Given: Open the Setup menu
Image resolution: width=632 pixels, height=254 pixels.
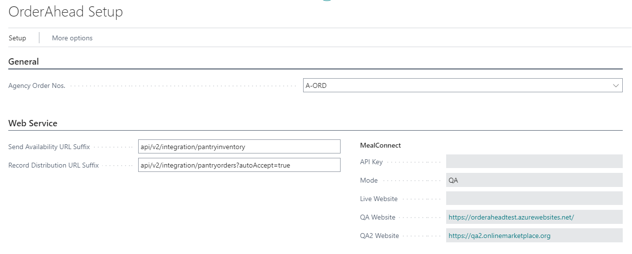Looking at the screenshot, I should tap(18, 38).
